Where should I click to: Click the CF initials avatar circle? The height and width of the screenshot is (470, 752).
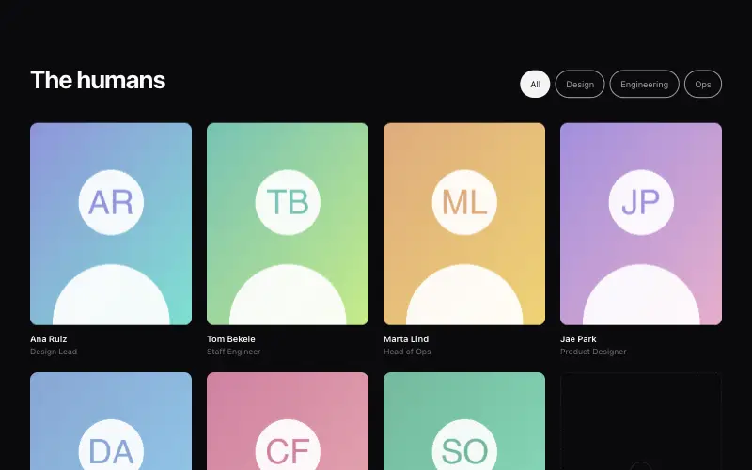pos(288,445)
